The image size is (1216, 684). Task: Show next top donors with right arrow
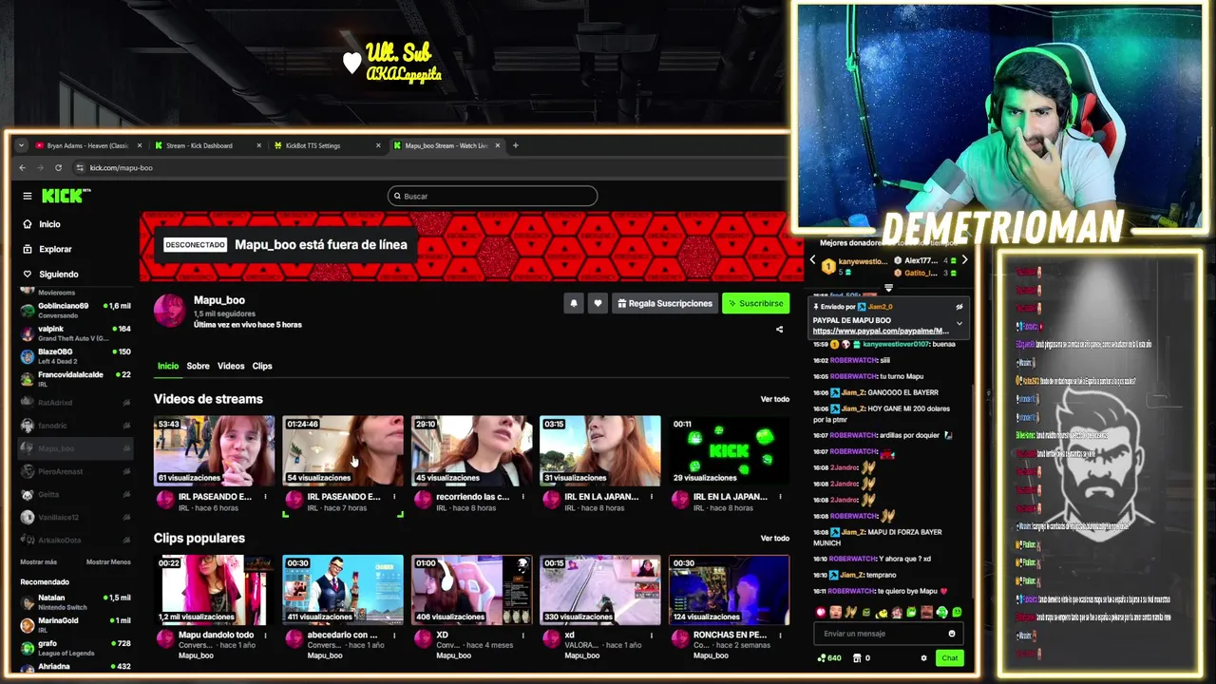[x=964, y=260]
